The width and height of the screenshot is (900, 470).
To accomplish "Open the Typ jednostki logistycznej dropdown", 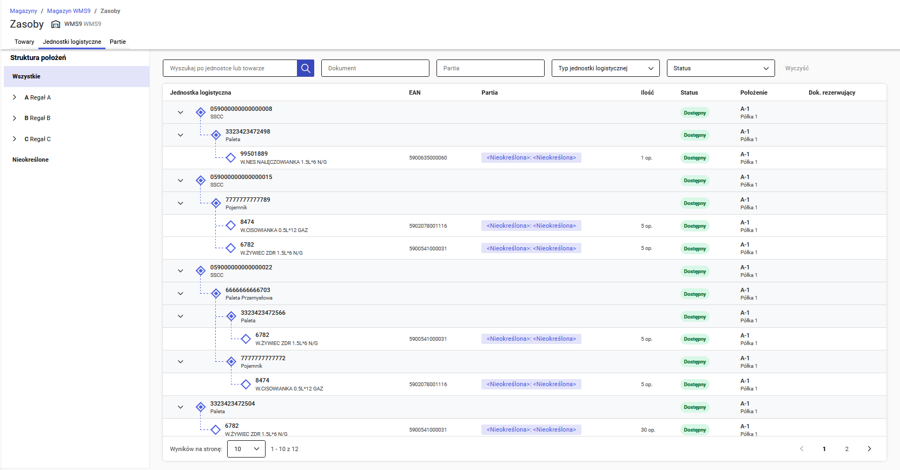I will click(605, 68).
